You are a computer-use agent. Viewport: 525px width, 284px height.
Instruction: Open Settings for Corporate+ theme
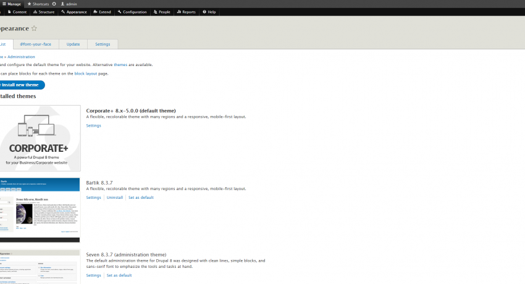tap(93, 126)
